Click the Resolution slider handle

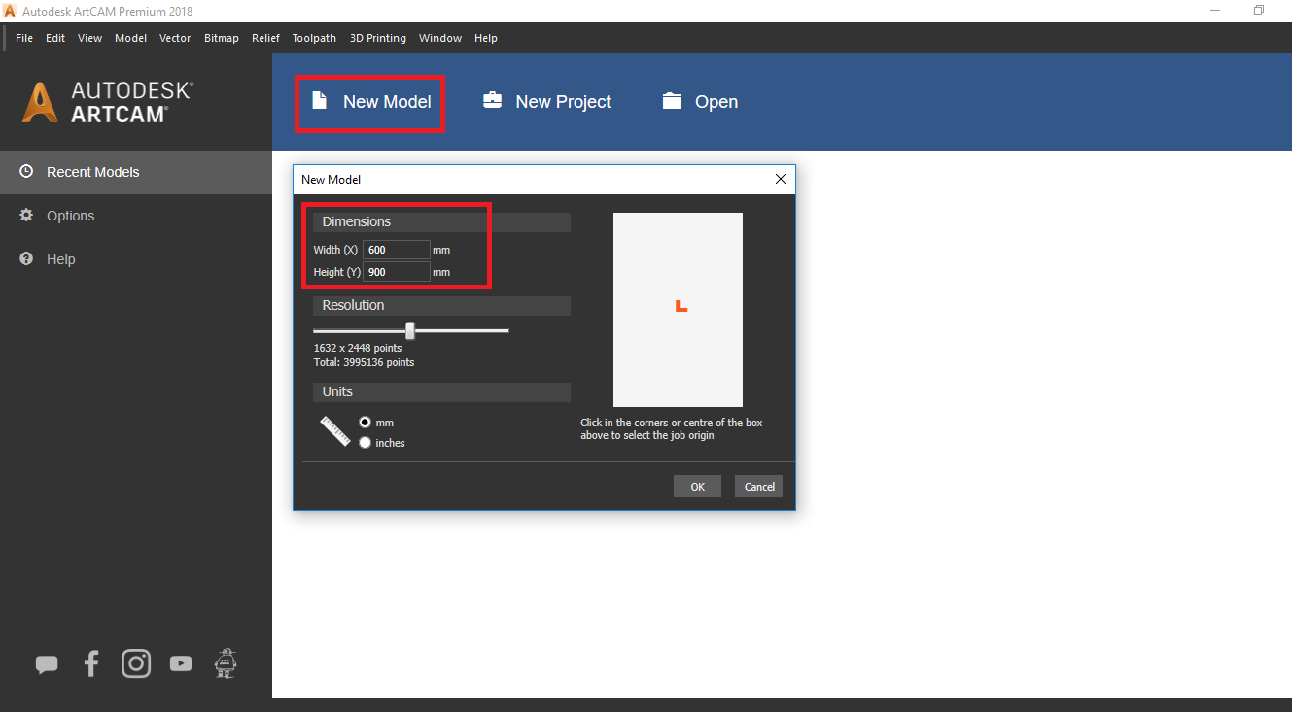coord(410,331)
